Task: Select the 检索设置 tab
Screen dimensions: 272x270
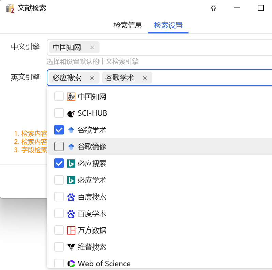Action: click(x=168, y=25)
